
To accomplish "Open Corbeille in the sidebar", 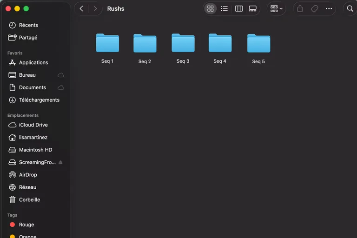I will (36, 200).
